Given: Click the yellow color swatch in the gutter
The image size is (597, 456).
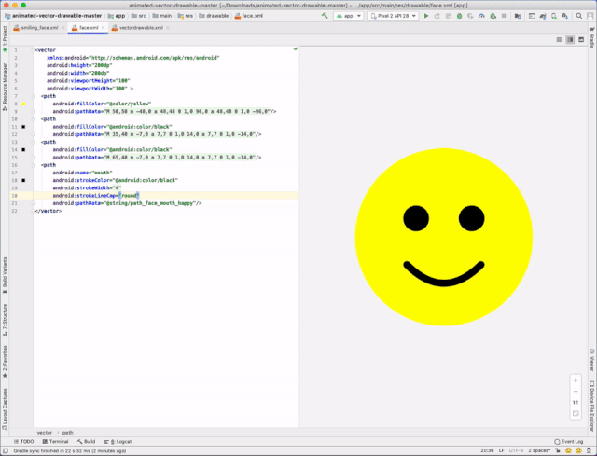Looking at the screenshot, I should point(22,103).
